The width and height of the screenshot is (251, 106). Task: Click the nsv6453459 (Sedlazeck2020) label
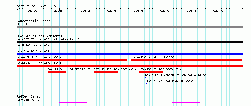point(116,69)
